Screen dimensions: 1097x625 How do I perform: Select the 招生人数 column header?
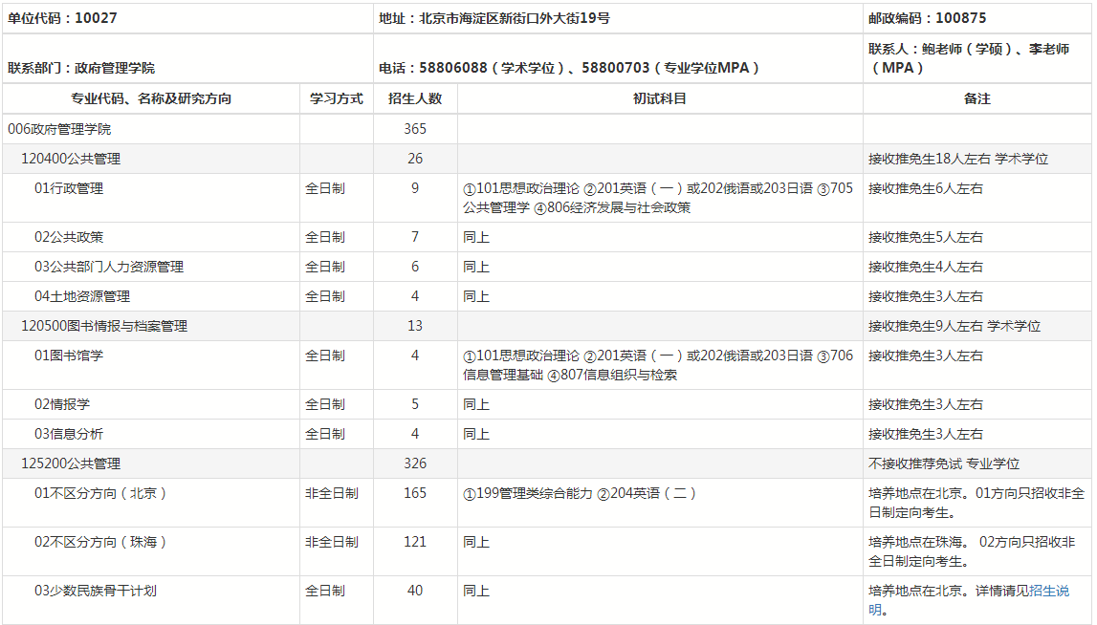tap(415, 98)
